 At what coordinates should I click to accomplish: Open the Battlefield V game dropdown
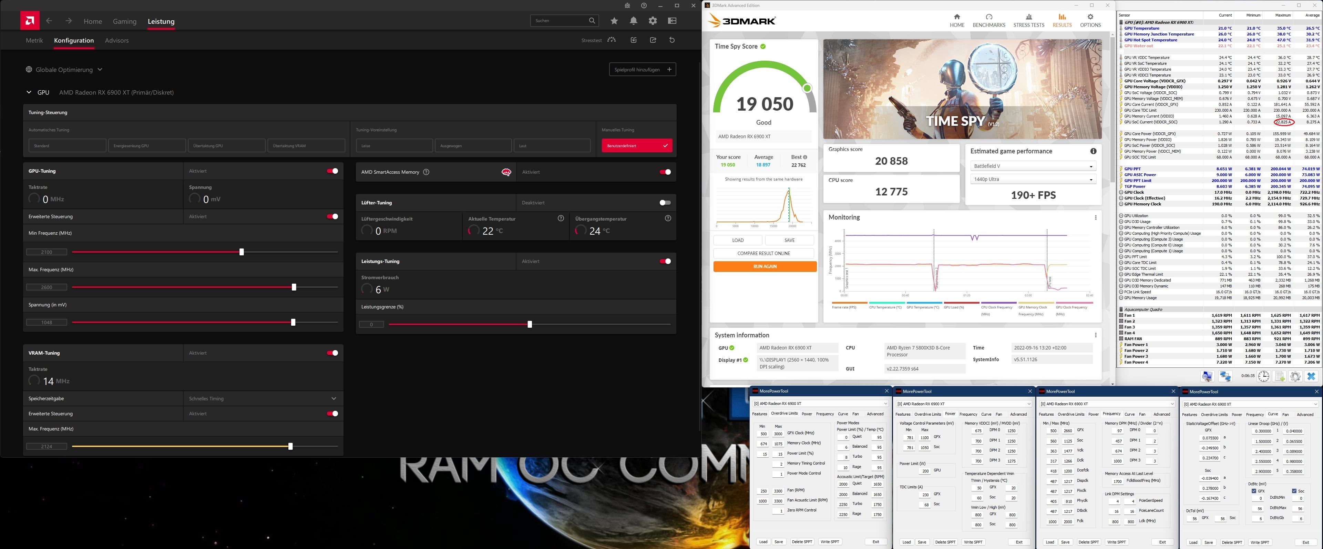point(1033,166)
